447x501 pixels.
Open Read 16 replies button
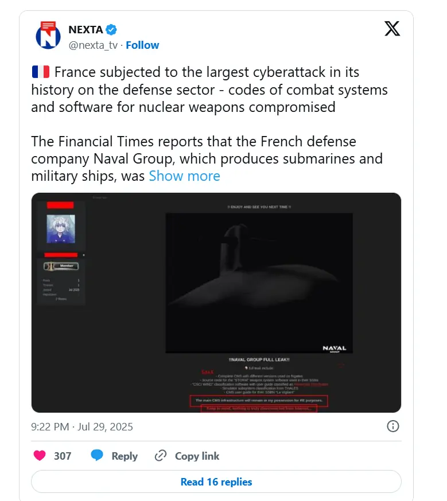point(216,481)
